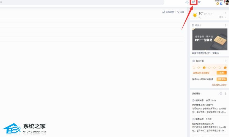
Task: Open the PPT一键美化 banner image
Action: pyautogui.click(x=210, y=39)
